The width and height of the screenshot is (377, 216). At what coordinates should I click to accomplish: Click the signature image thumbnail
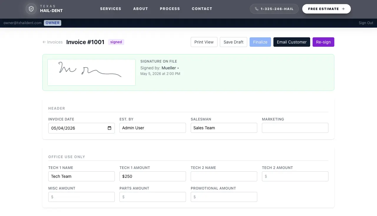click(x=92, y=72)
